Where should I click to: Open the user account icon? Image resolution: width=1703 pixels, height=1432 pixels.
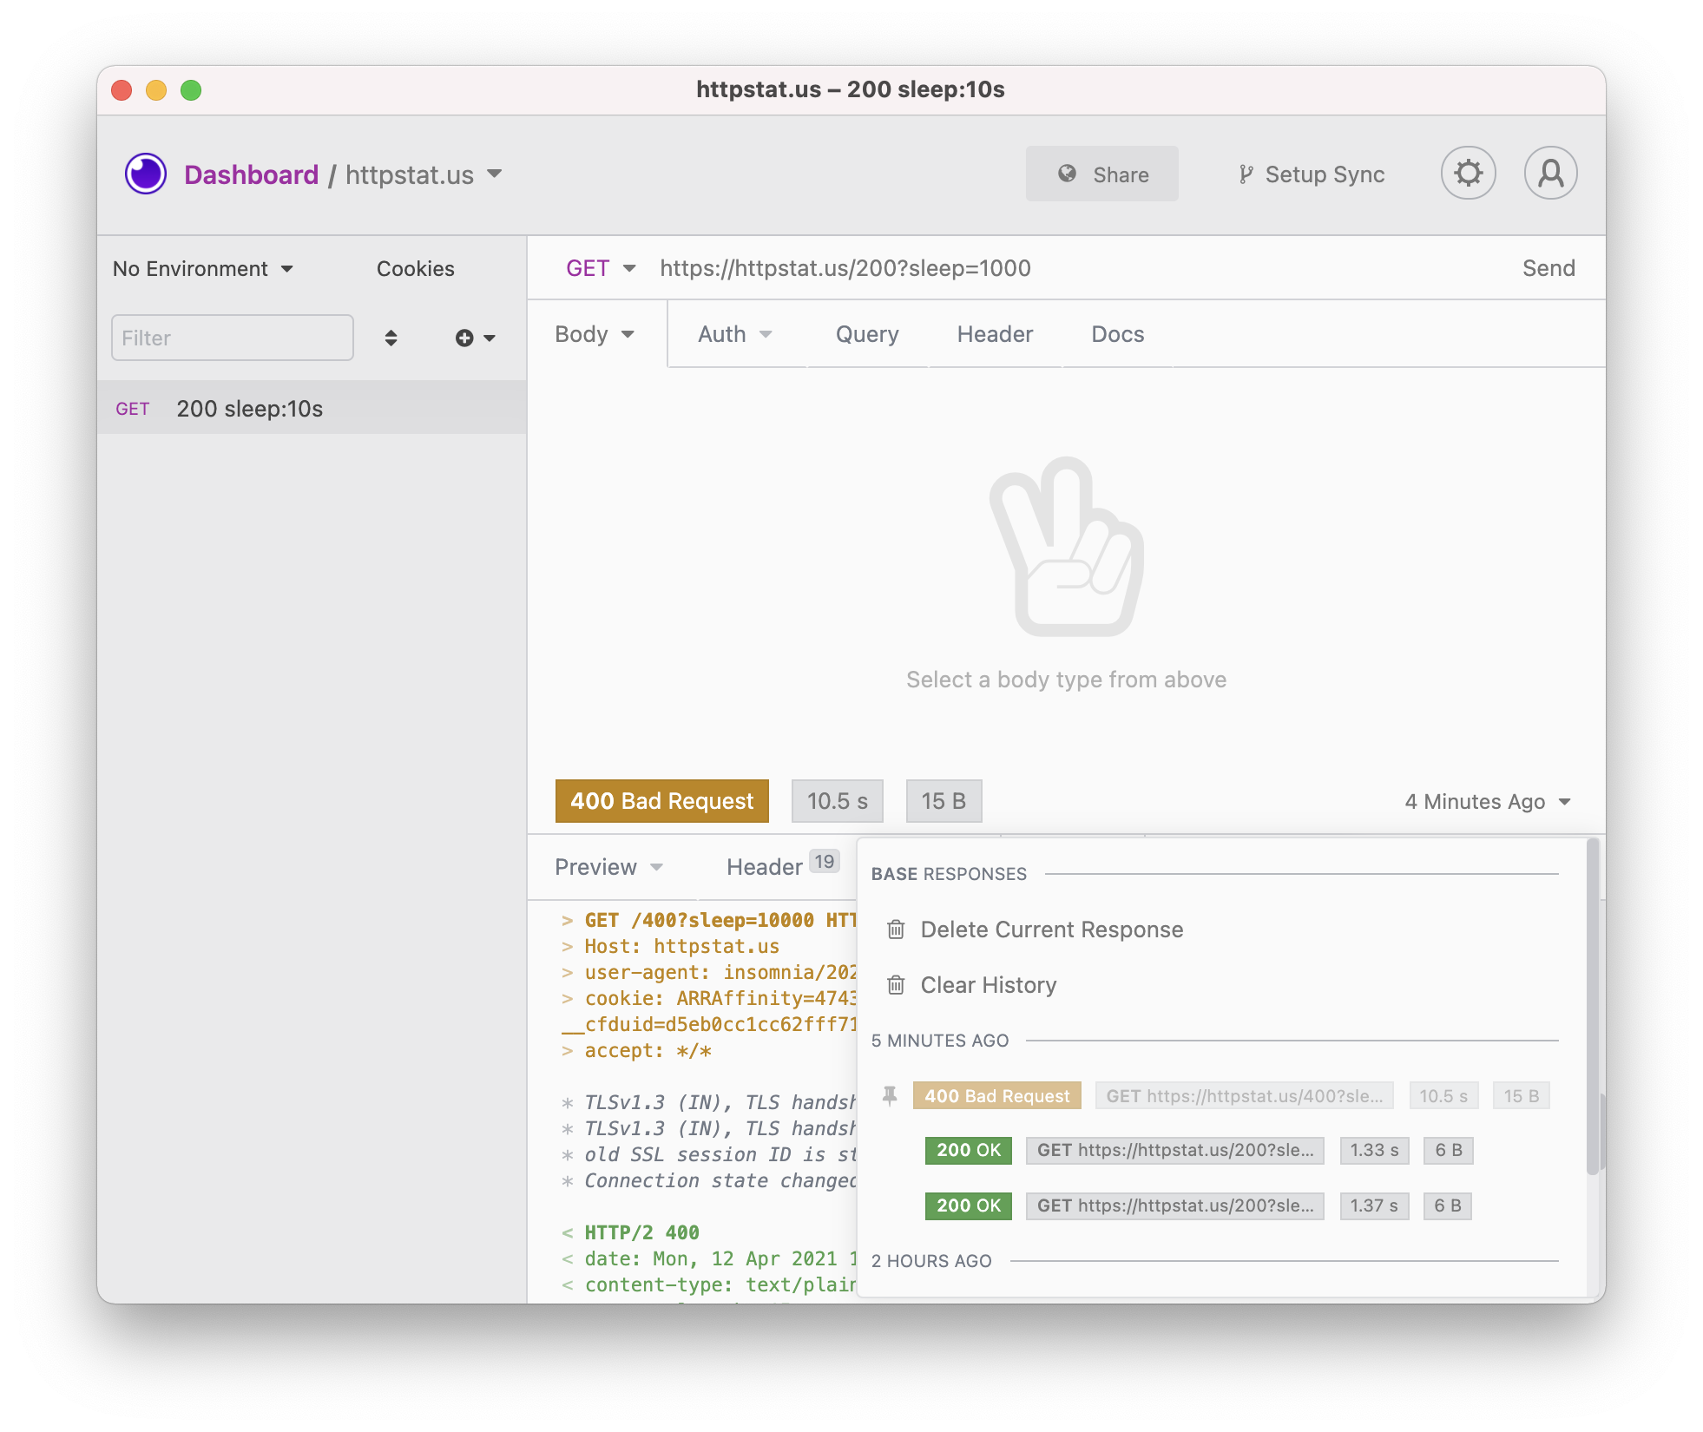pos(1550,174)
